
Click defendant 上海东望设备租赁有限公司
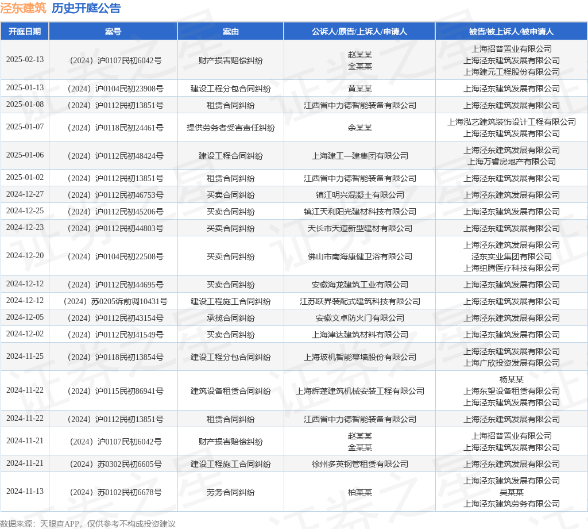pos(512,391)
